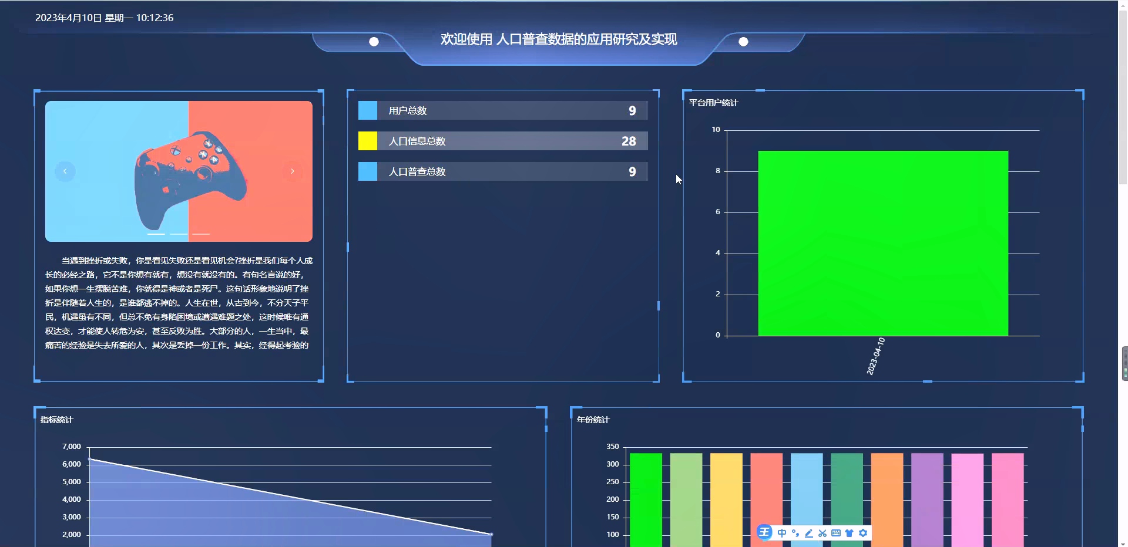
Task: Toggle punctuation mode on the IME toolbar
Action: pos(795,533)
